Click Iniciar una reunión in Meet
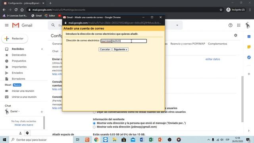The image size is (254, 143). (23, 91)
